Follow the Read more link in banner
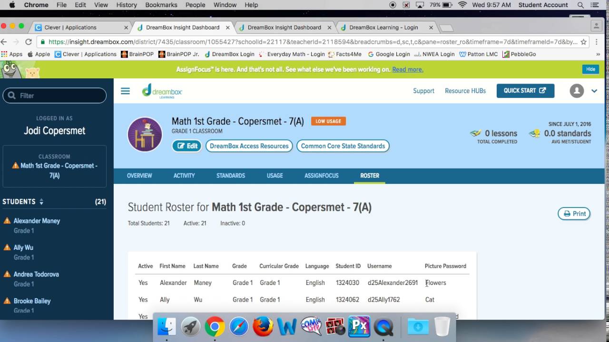 tap(407, 69)
